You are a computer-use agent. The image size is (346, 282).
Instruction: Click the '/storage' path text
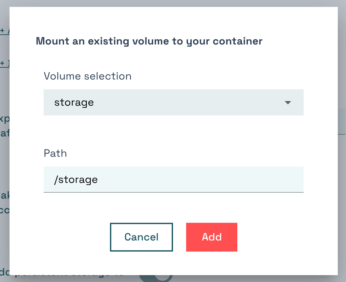coord(76,179)
